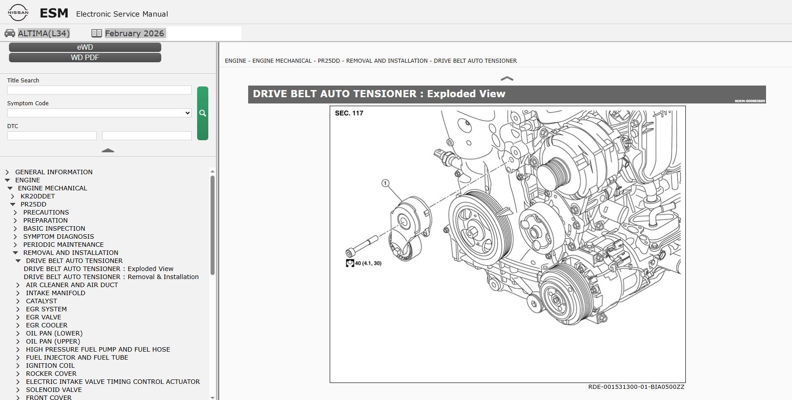Expand INTAKE MANIFOLD item

[x=18, y=293]
